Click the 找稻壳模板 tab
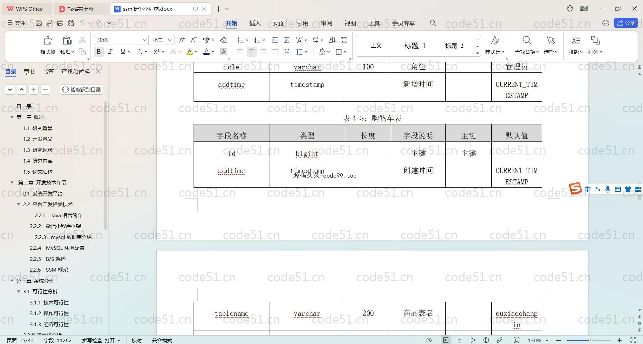Screen dimensions: 643x344 [80, 9]
